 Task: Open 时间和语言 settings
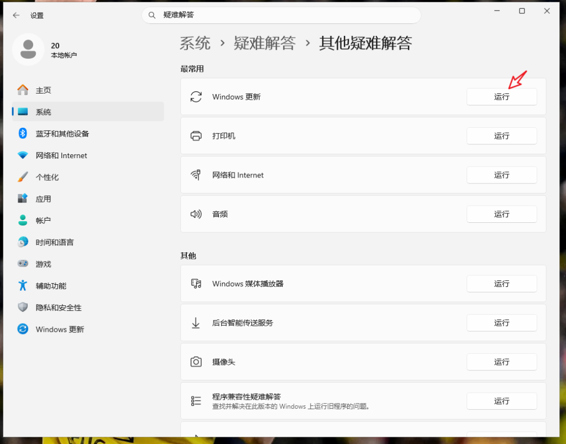click(88, 242)
